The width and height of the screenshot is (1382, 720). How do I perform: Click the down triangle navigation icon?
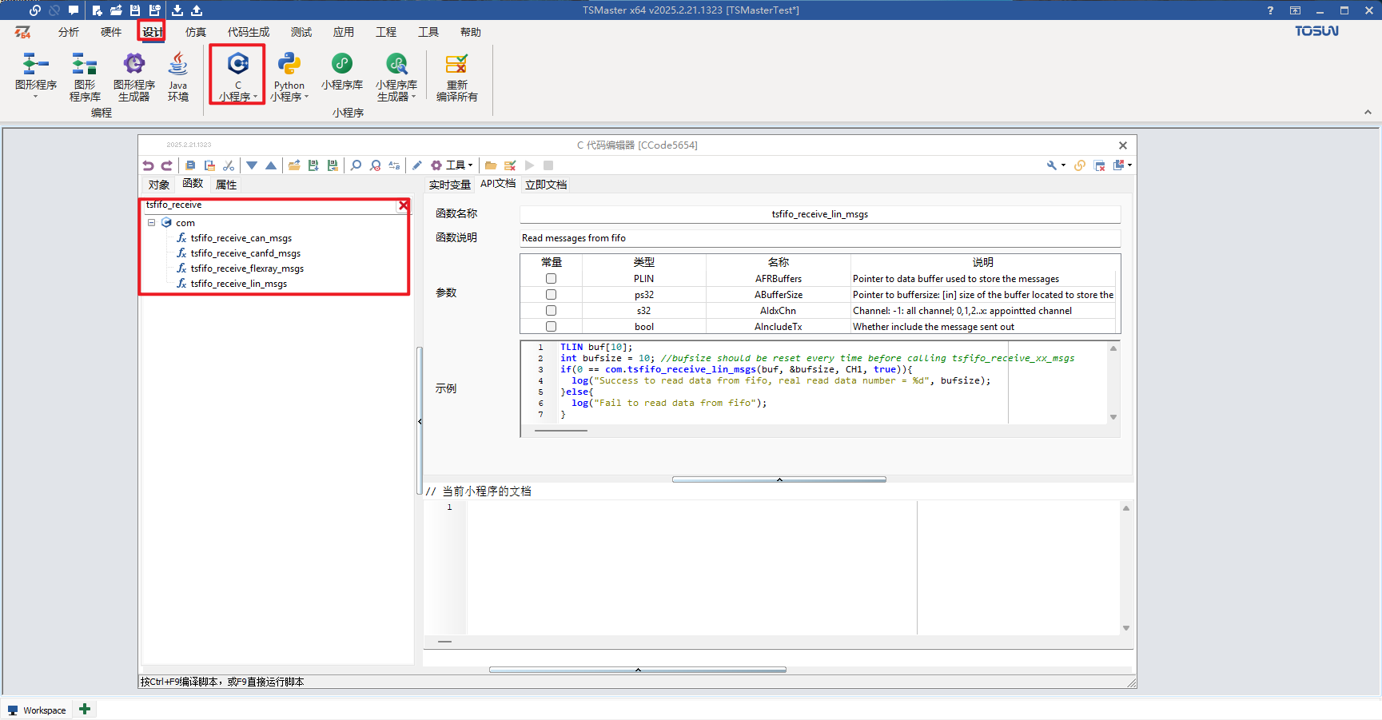[x=252, y=165]
